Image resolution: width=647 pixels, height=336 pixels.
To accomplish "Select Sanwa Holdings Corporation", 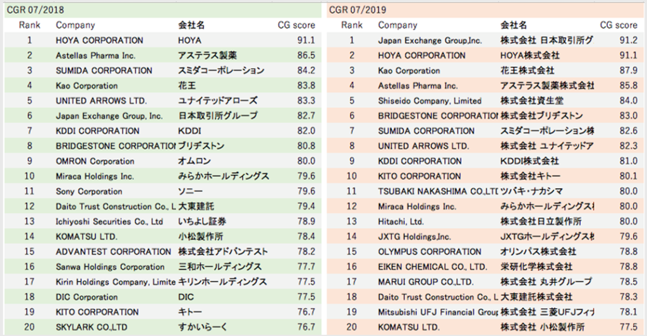I will [x=110, y=267].
